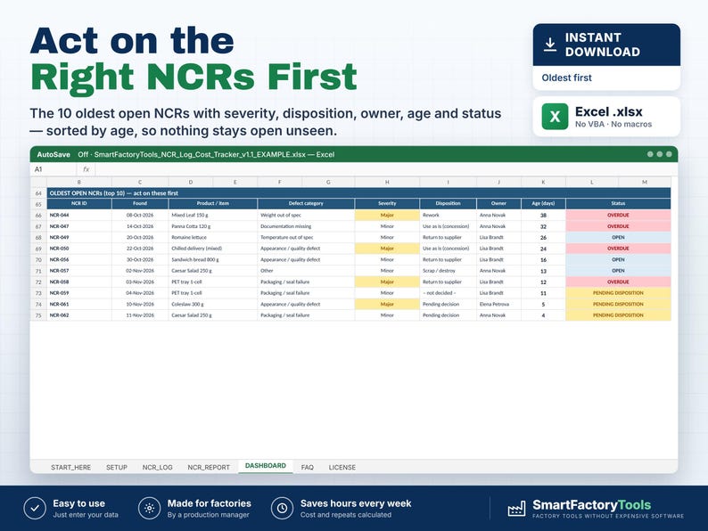Screen dimensions: 708x531
Task: Click the Scrap / destroy disposition cell
Action: point(448,271)
